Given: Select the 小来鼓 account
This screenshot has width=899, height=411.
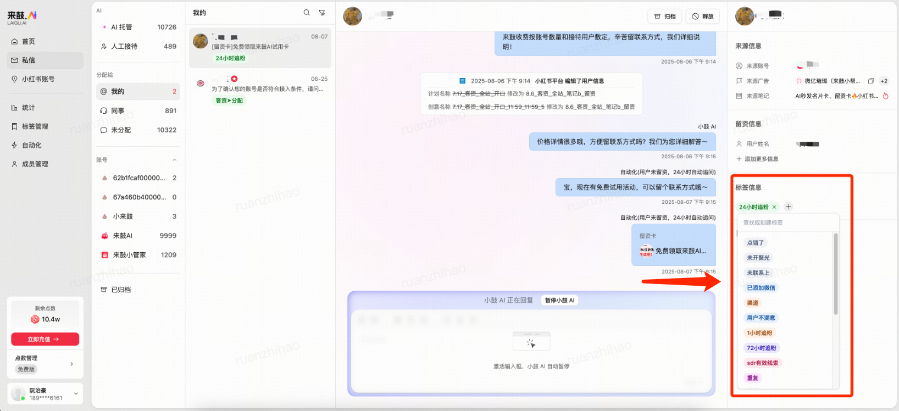Looking at the screenshot, I should click(138, 216).
